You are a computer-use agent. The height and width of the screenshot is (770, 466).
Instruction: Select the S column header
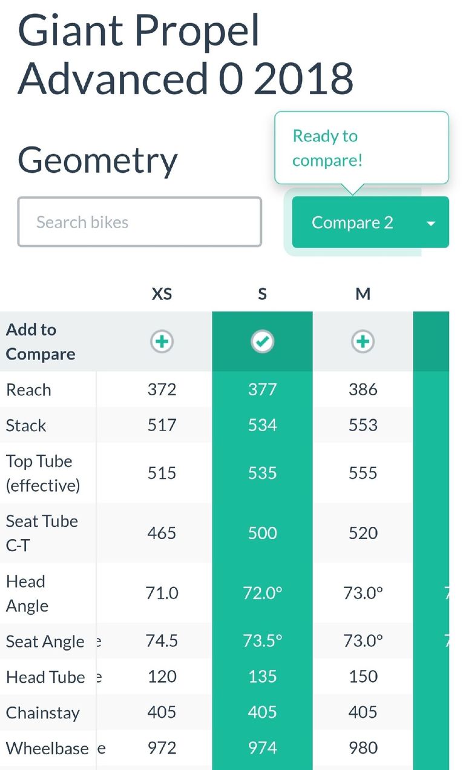tap(262, 294)
